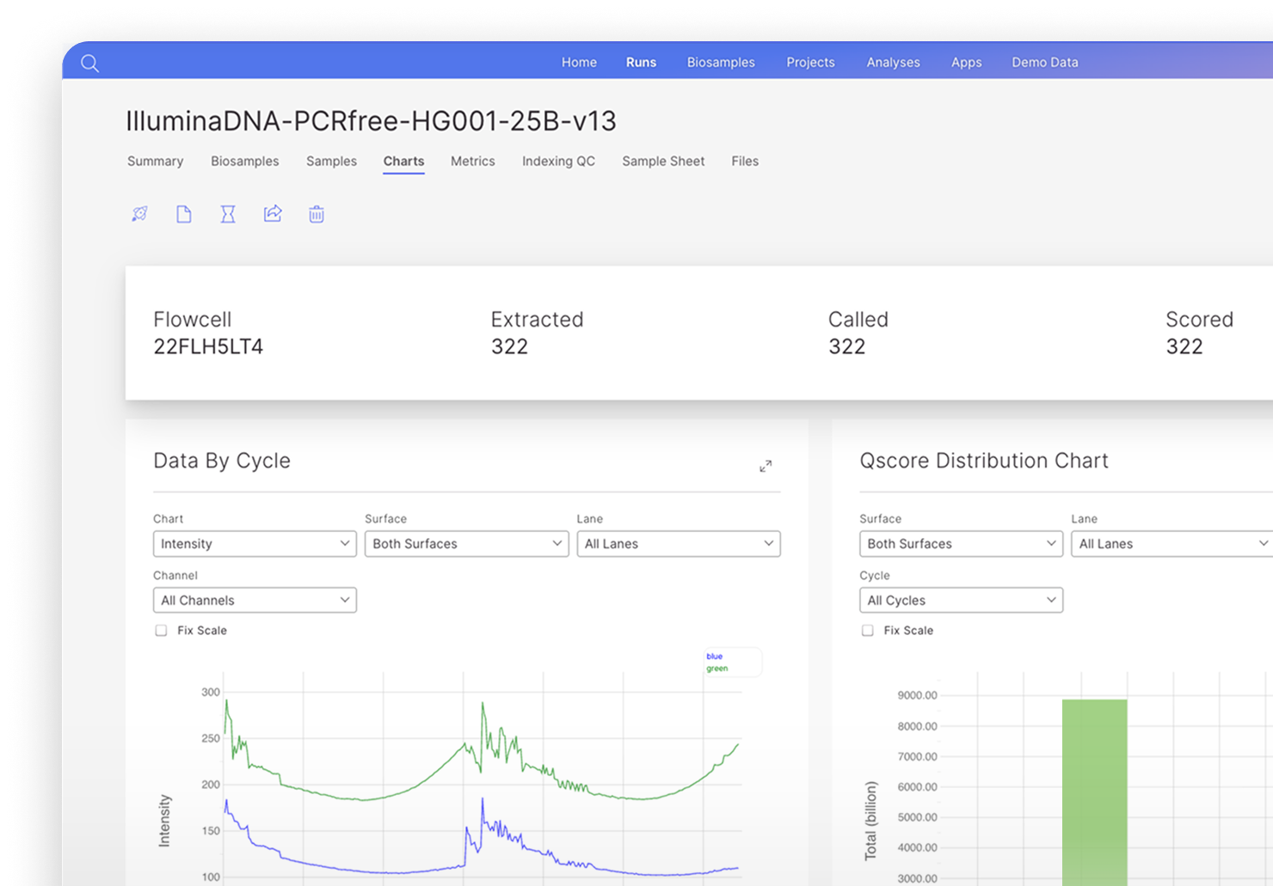Switch to the Sample Sheet tab

pyautogui.click(x=663, y=162)
